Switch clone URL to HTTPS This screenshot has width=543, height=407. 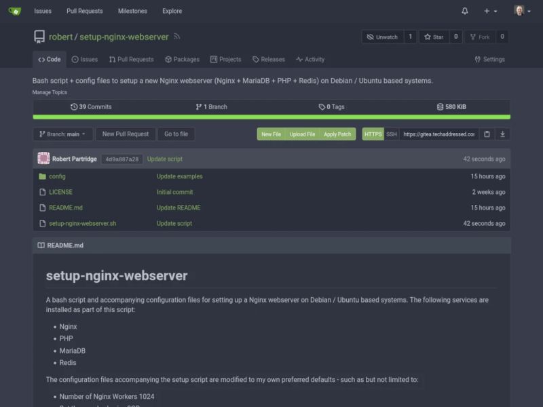point(373,134)
